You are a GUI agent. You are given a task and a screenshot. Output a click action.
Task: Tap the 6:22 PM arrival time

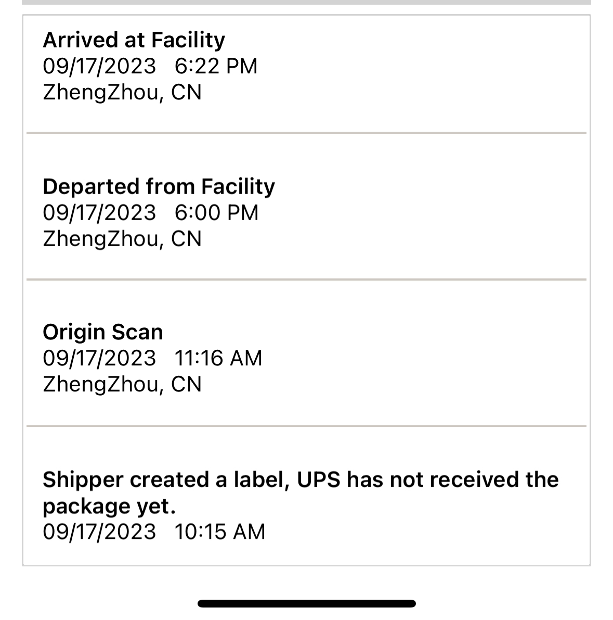tap(216, 66)
